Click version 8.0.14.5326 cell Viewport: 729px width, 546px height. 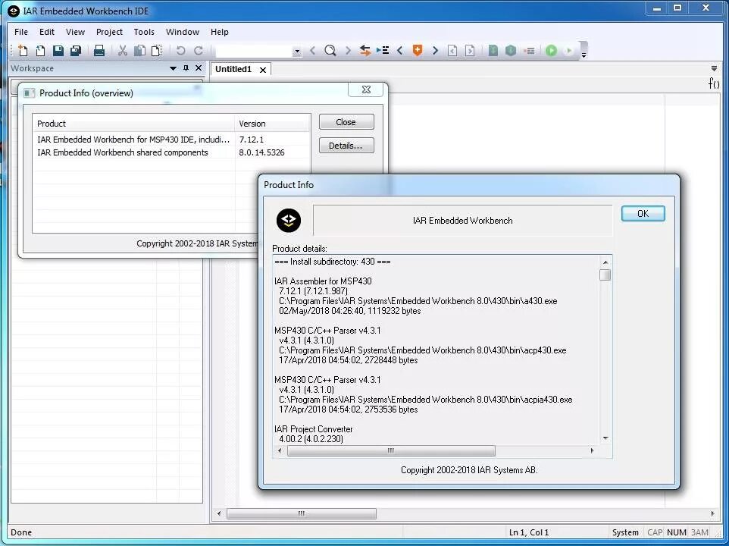261,152
